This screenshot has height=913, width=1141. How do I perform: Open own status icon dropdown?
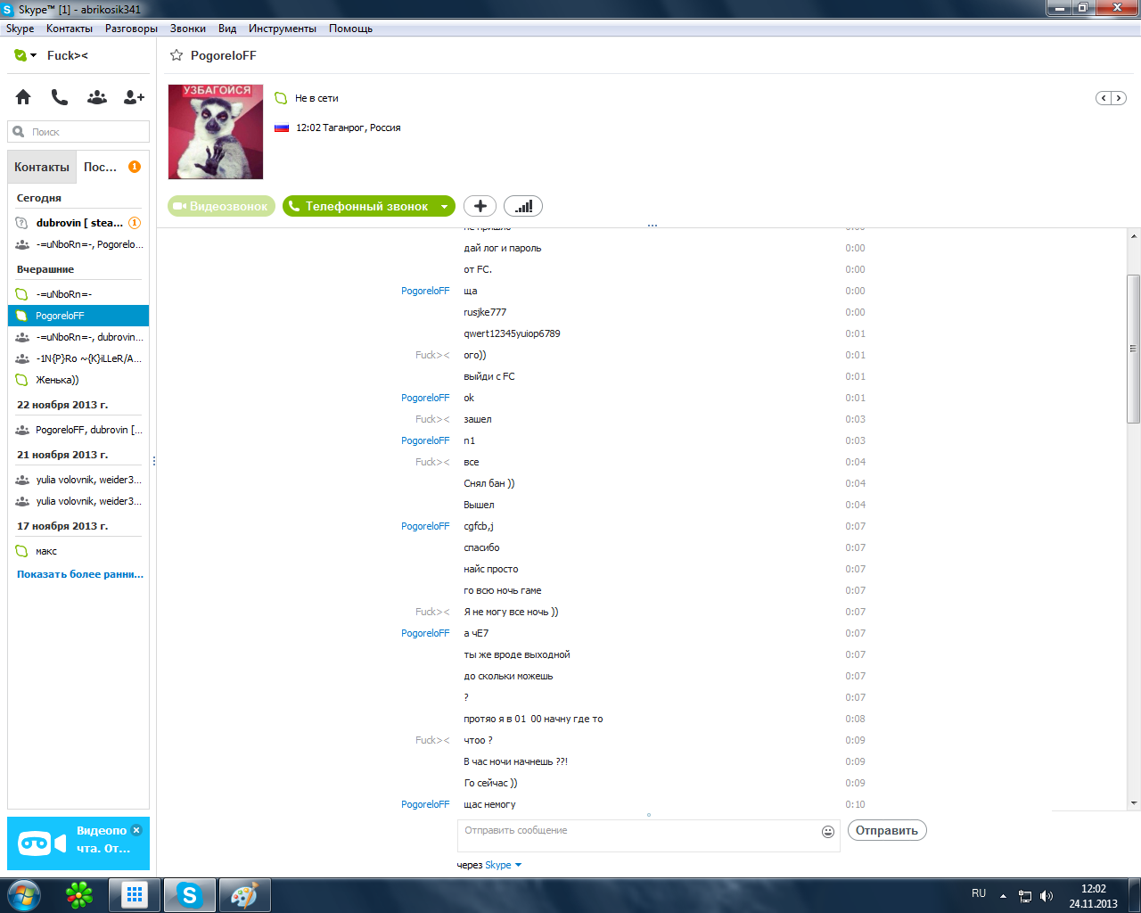pos(25,55)
